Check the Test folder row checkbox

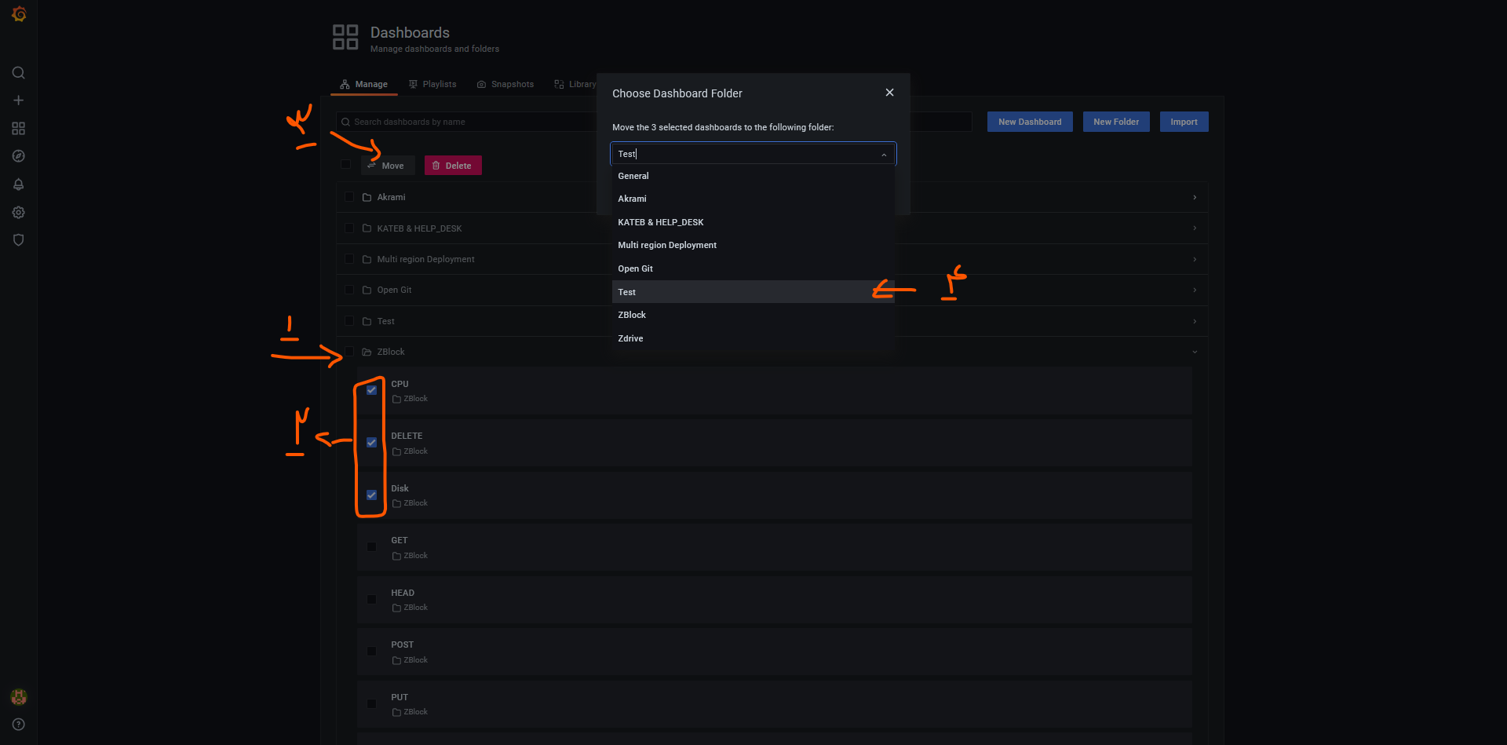click(349, 321)
